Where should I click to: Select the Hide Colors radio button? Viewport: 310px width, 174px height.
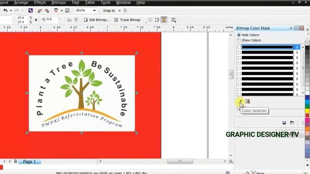pyautogui.click(x=239, y=35)
